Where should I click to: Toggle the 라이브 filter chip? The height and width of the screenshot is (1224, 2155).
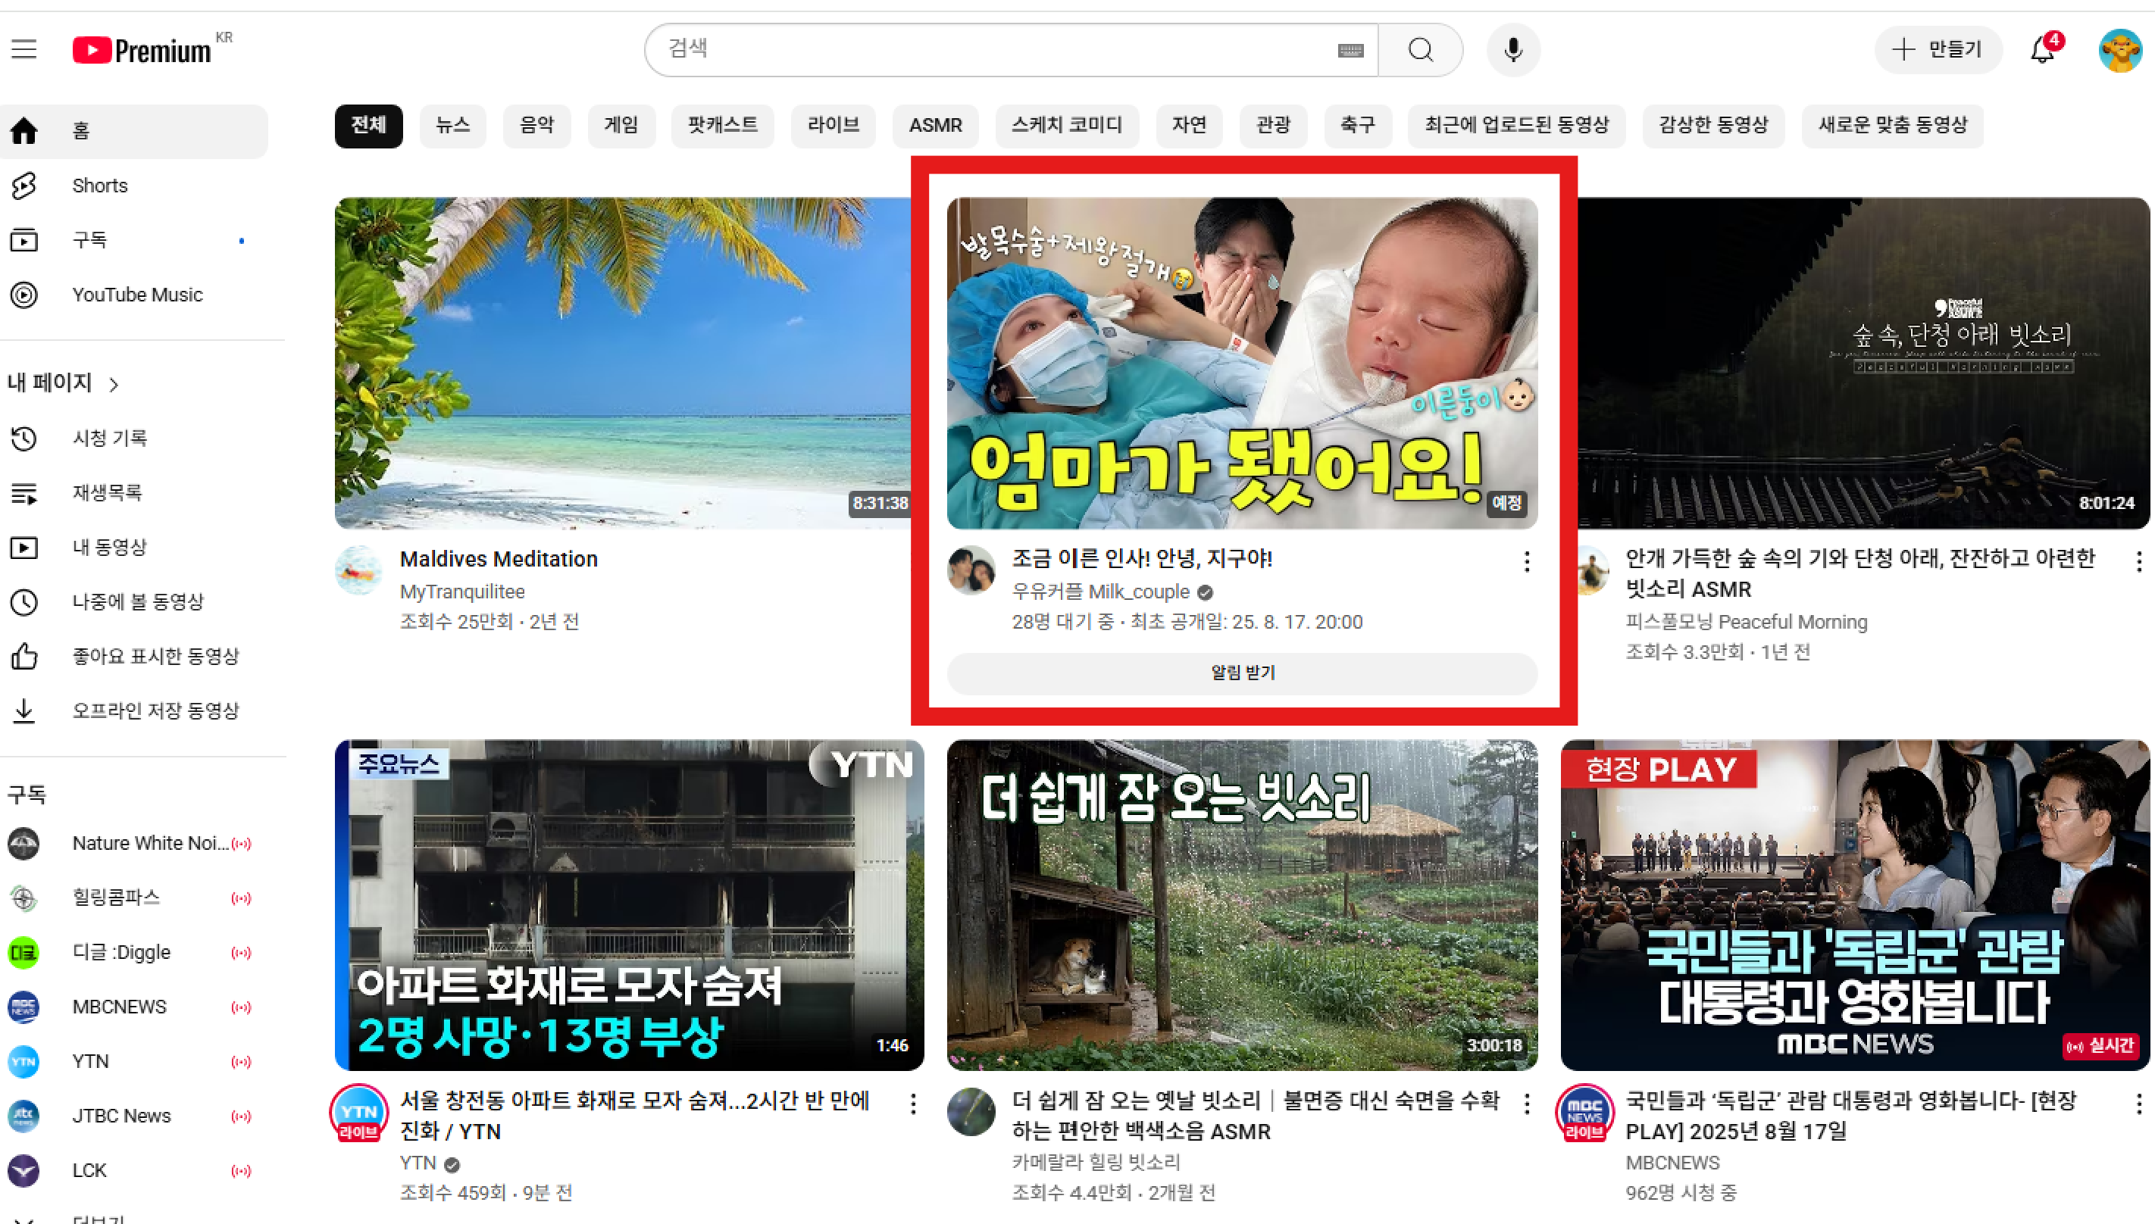tap(833, 125)
